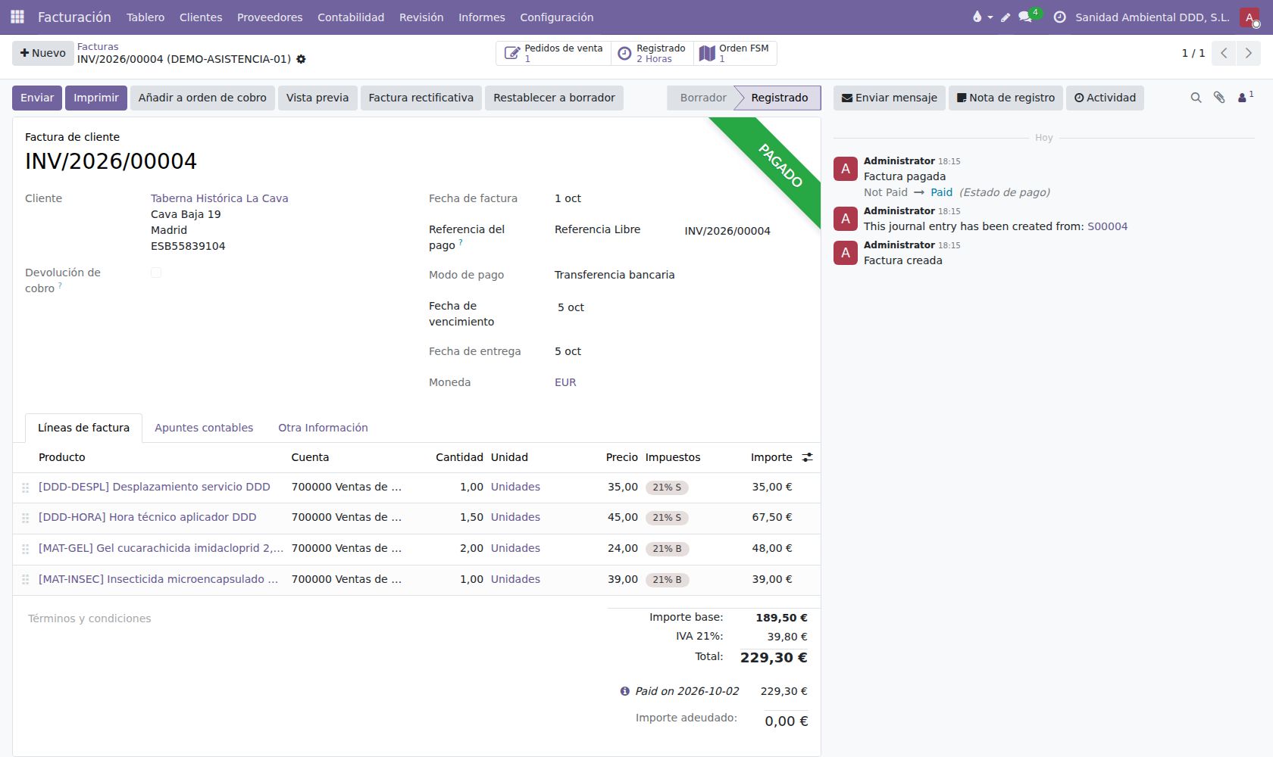Click the payment info icon near Paid on
This screenshot has height=757, width=1273.
(x=624, y=691)
